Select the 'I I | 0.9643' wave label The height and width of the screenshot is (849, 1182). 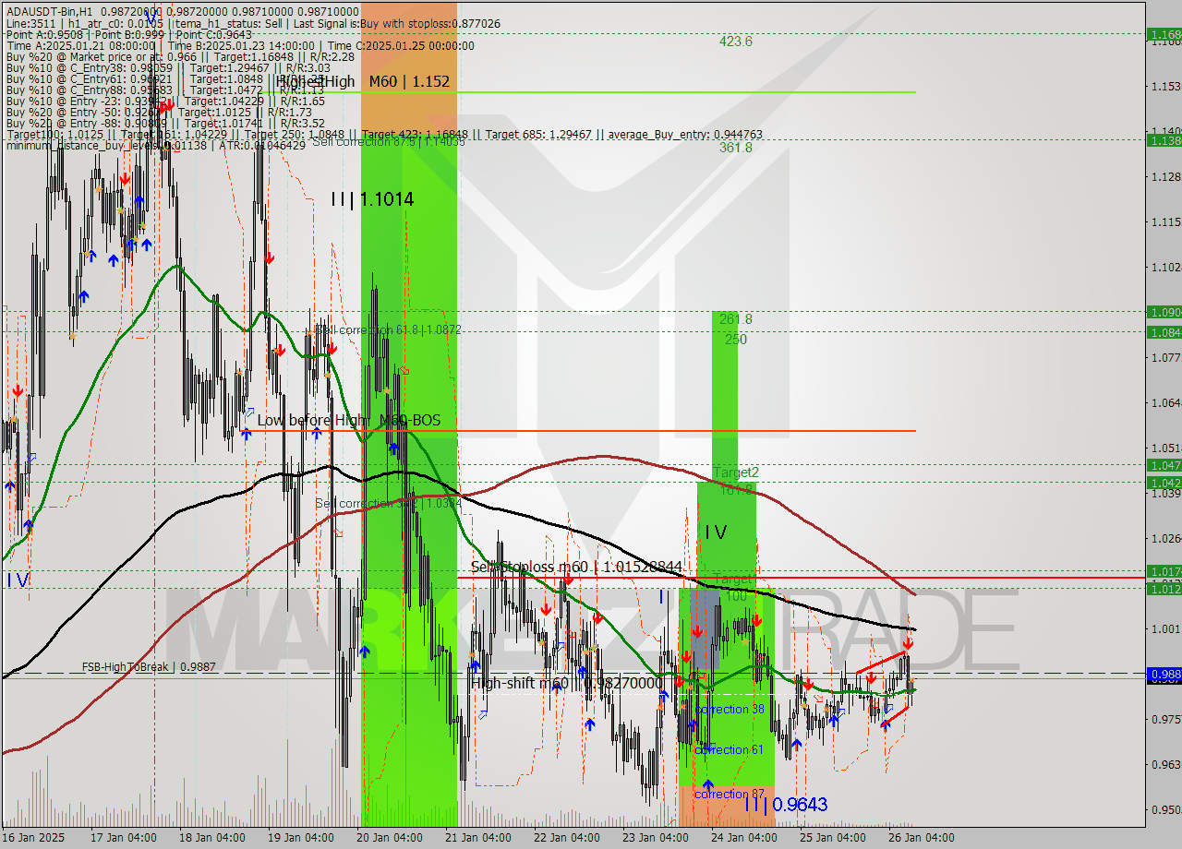point(786,805)
